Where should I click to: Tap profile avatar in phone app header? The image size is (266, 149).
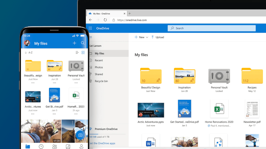pos(27,43)
